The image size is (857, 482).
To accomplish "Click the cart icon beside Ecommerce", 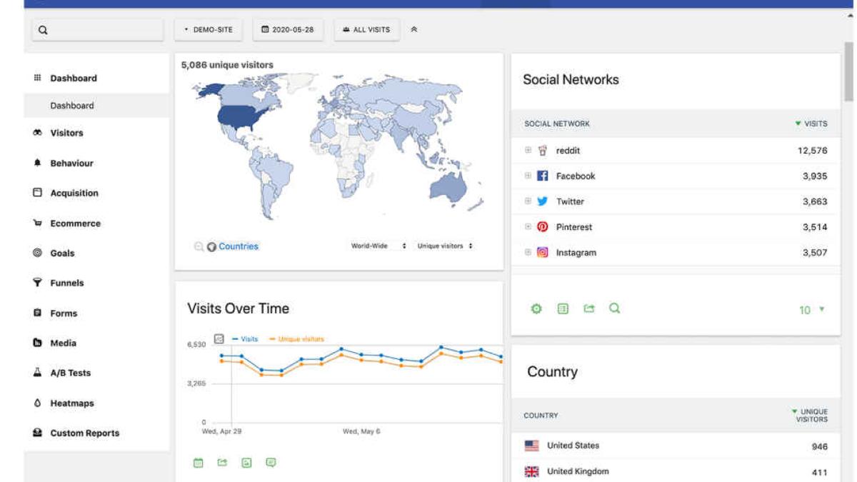I will point(38,224).
